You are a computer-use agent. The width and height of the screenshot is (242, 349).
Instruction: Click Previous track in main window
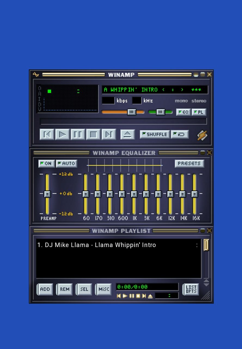pyautogui.click(x=47, y=134)
